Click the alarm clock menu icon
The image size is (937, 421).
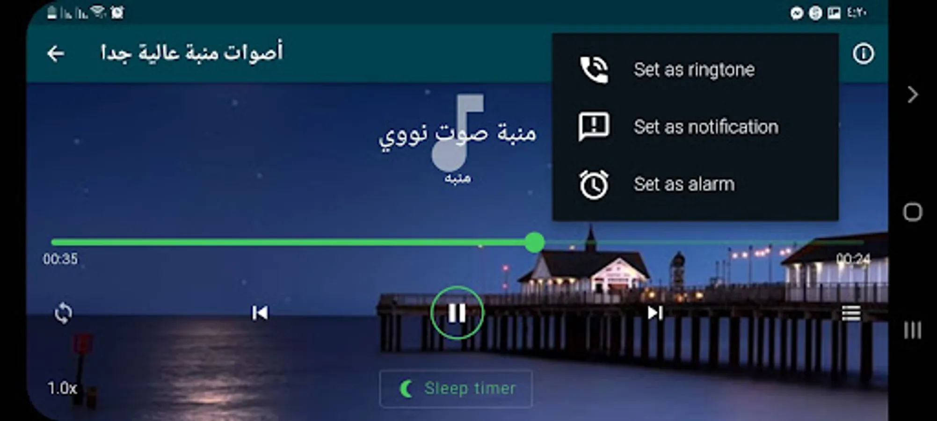(594, 184)
